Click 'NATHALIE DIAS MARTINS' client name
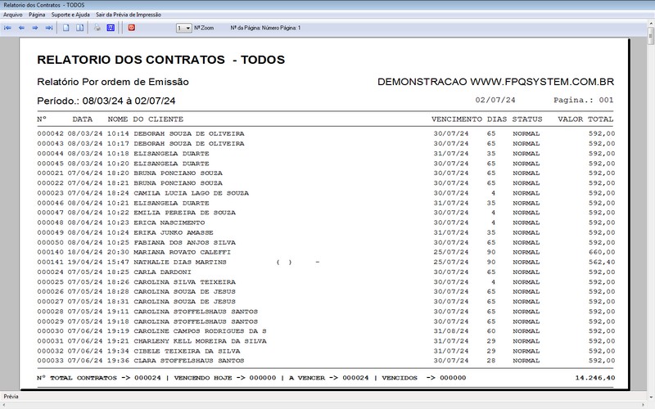Screen dimensions: 655x409 pyautogui.click(x=180, y=263)
